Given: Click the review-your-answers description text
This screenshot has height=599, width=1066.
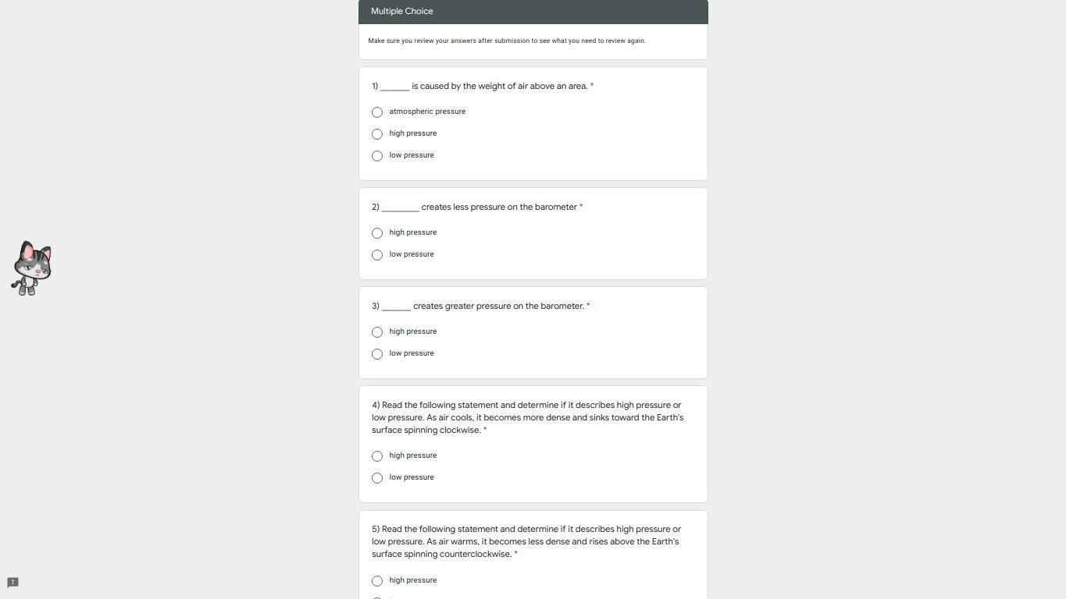Looking at the screenshot, I should [507, 41].
